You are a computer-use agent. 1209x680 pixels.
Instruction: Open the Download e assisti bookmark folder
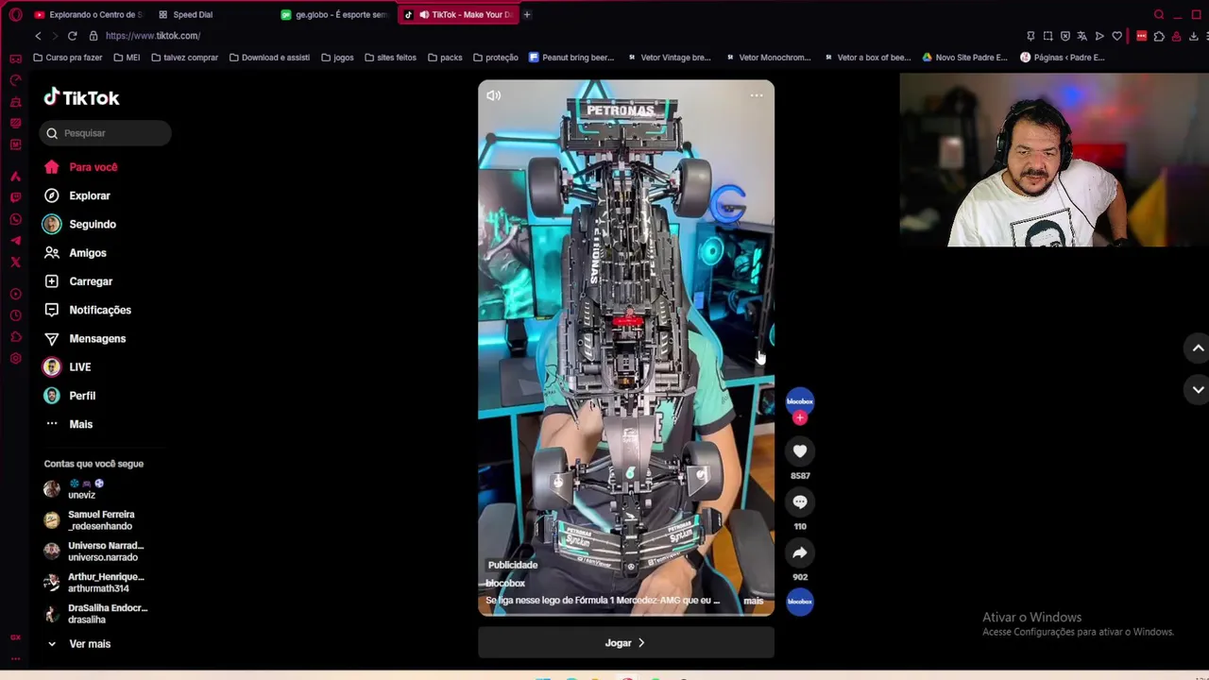(269, 58)
